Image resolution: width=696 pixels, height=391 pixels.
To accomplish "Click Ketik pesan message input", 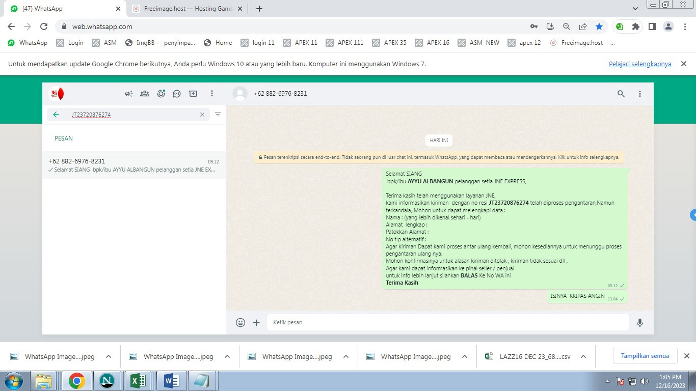I will click(448, 322).
